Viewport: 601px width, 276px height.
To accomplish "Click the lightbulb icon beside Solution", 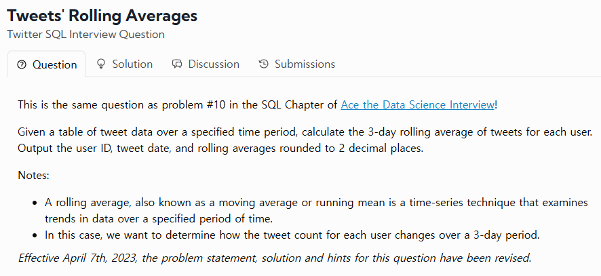I will point(101,64).
